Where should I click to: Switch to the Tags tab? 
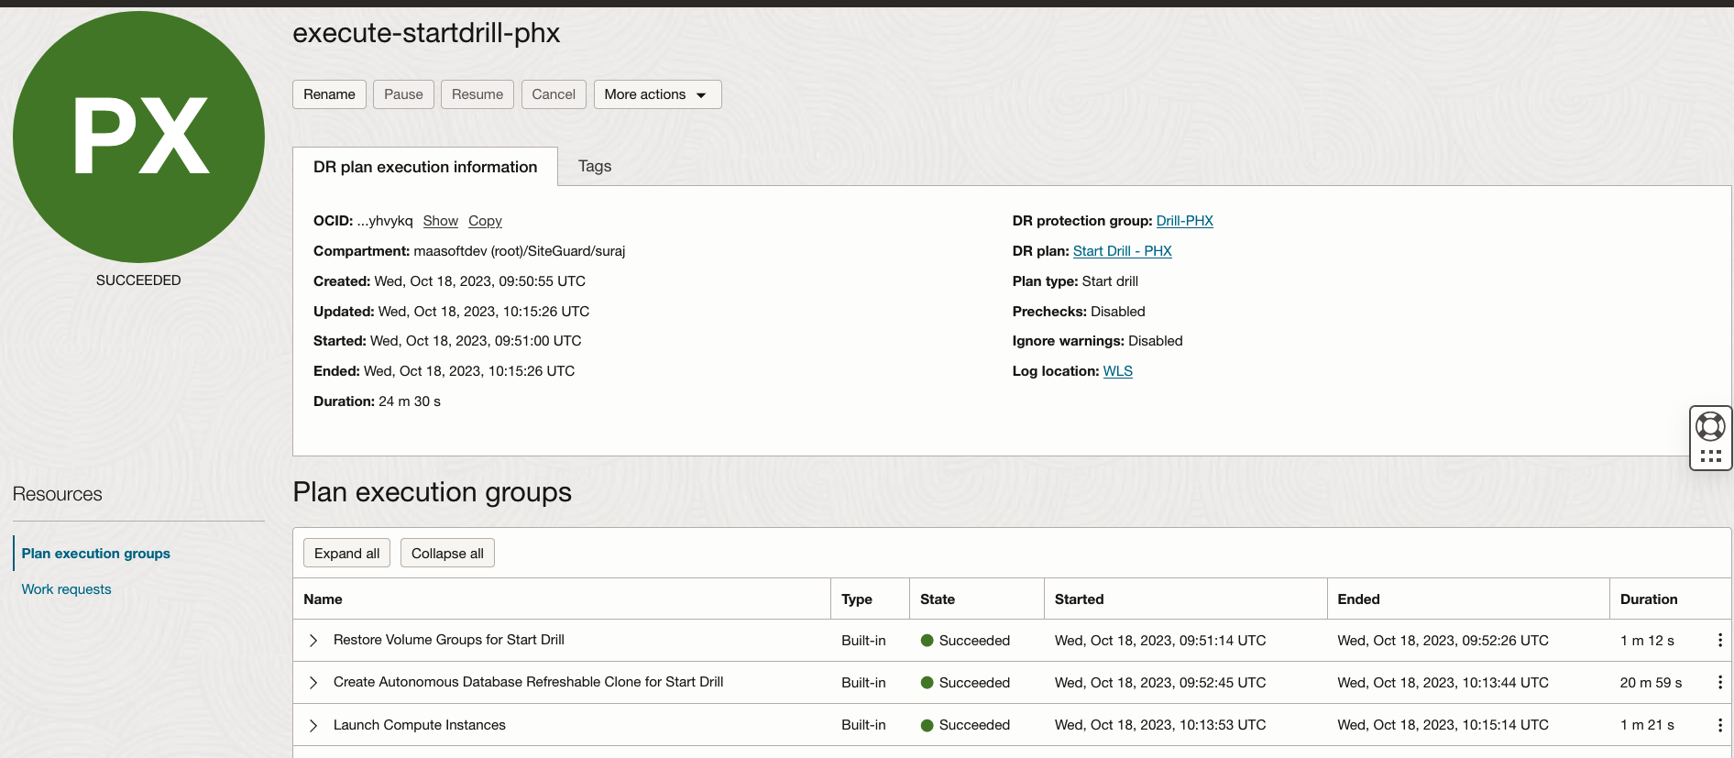pyautogui.click(x=594, y=166)
